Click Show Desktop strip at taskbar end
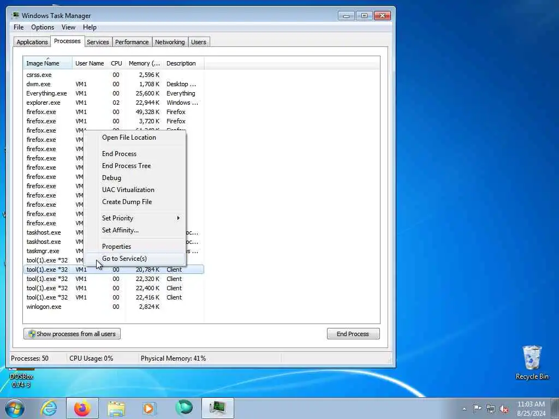 [x=555, y=408]
